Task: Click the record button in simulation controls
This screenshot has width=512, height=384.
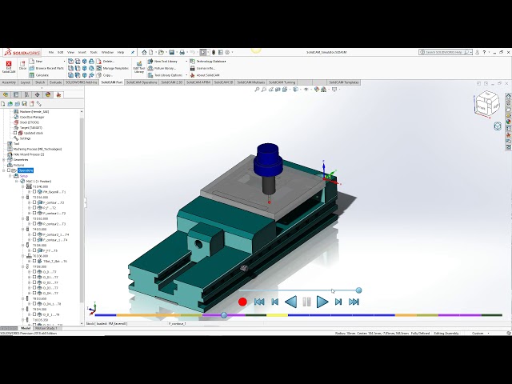Action: (x=242, y=302)
